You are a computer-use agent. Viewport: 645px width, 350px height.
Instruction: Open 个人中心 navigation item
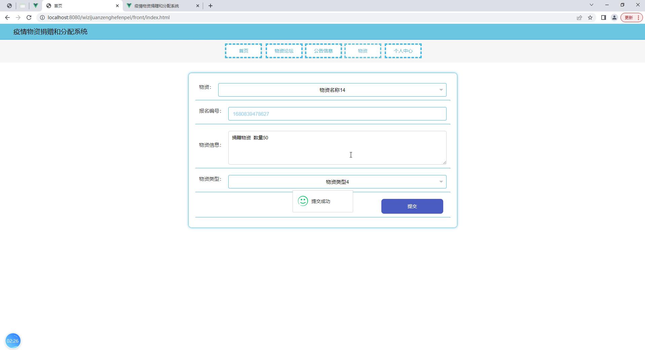403,51
